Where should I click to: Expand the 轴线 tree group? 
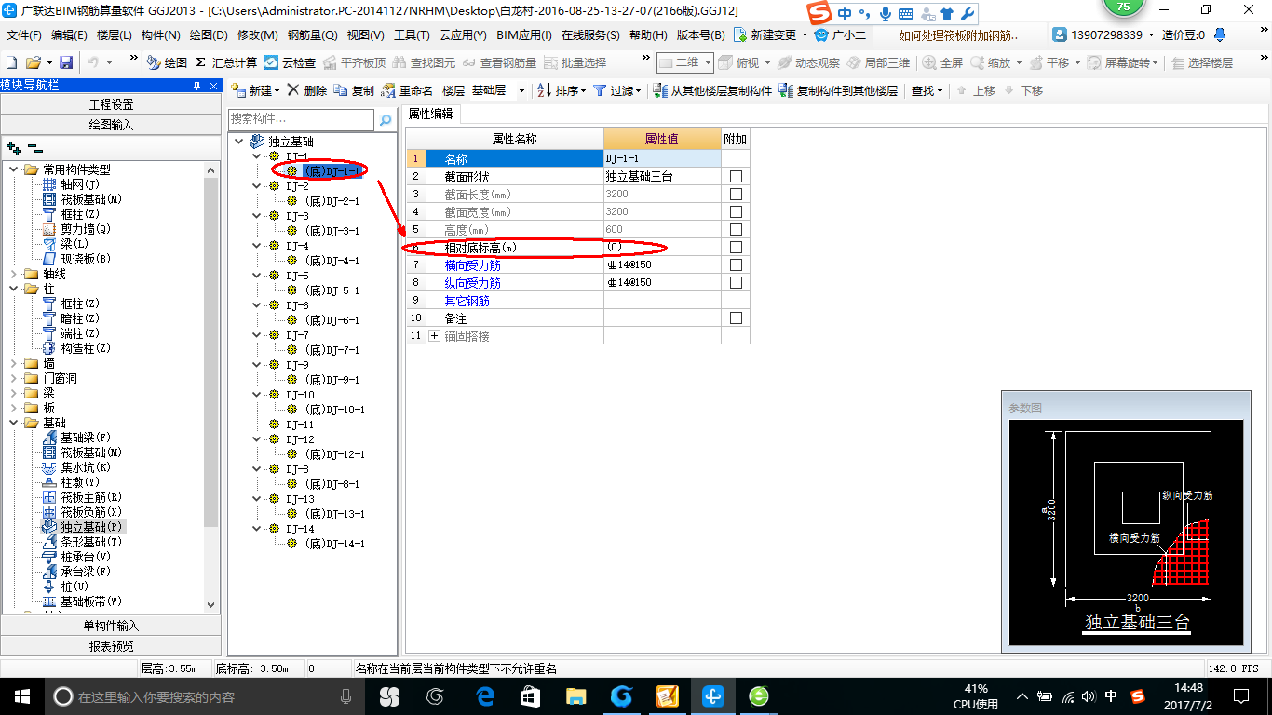[13, 274]
